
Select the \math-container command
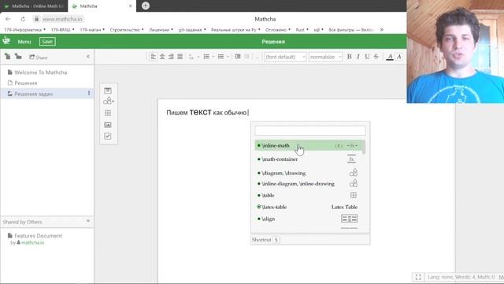(x=309, y=159)
